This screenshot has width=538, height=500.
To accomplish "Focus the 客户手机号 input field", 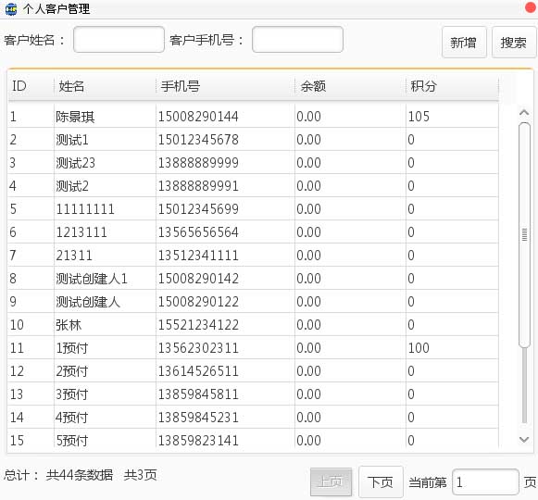I will coord(297,40).
